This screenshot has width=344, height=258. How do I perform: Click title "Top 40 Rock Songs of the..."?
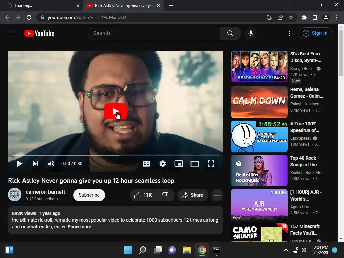point(305,161)
